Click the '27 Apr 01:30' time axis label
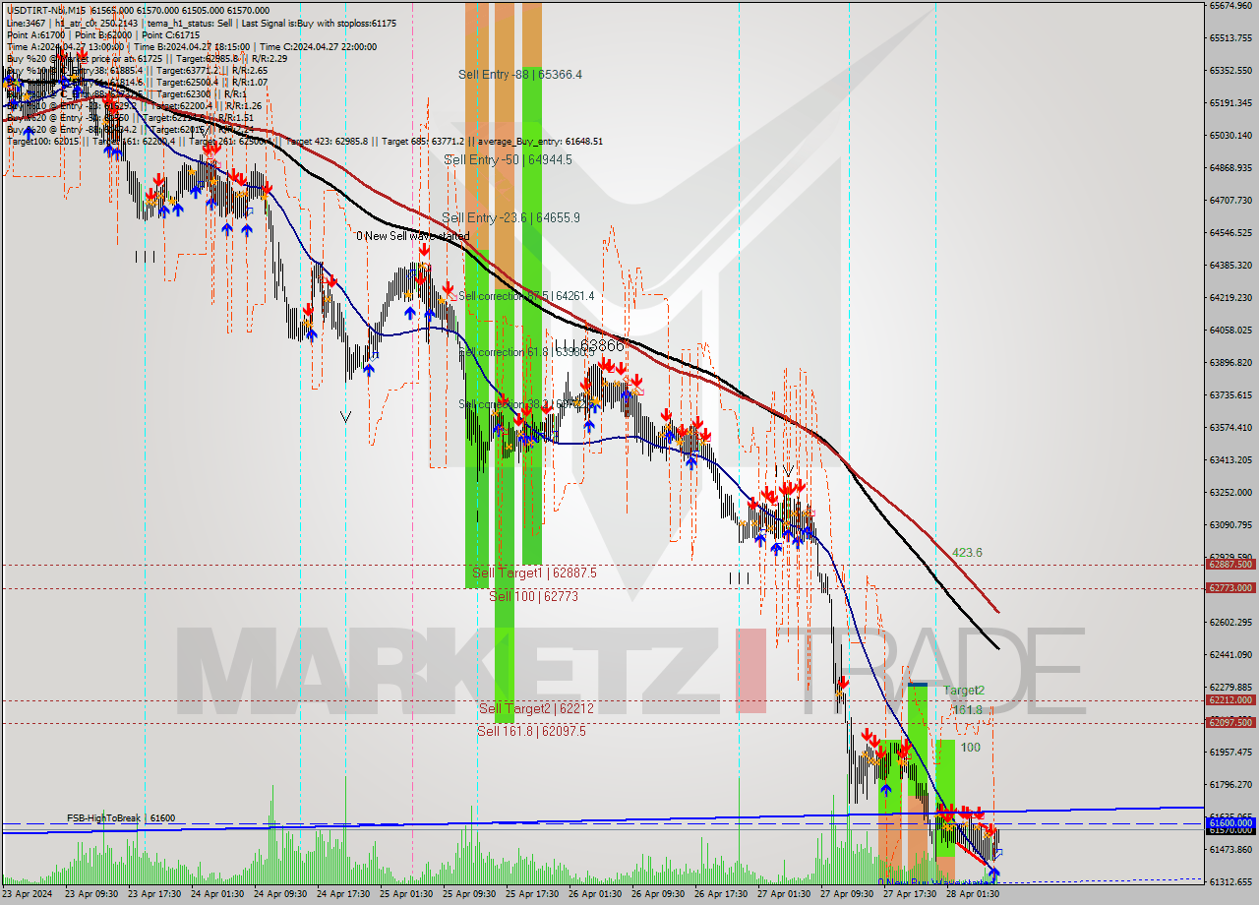This screenshot has width=1259, height=905. (785, 895)
